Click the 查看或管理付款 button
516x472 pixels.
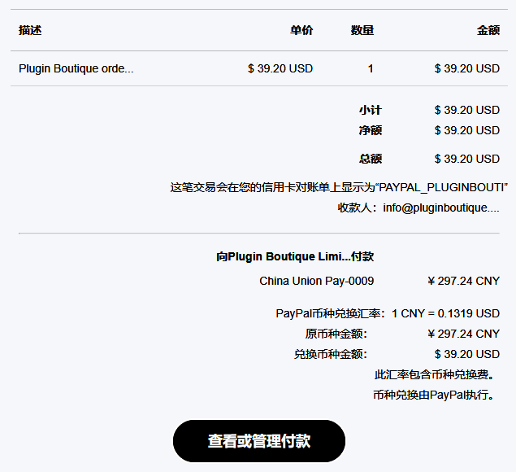pyautogui.click(x=259, y=441)
